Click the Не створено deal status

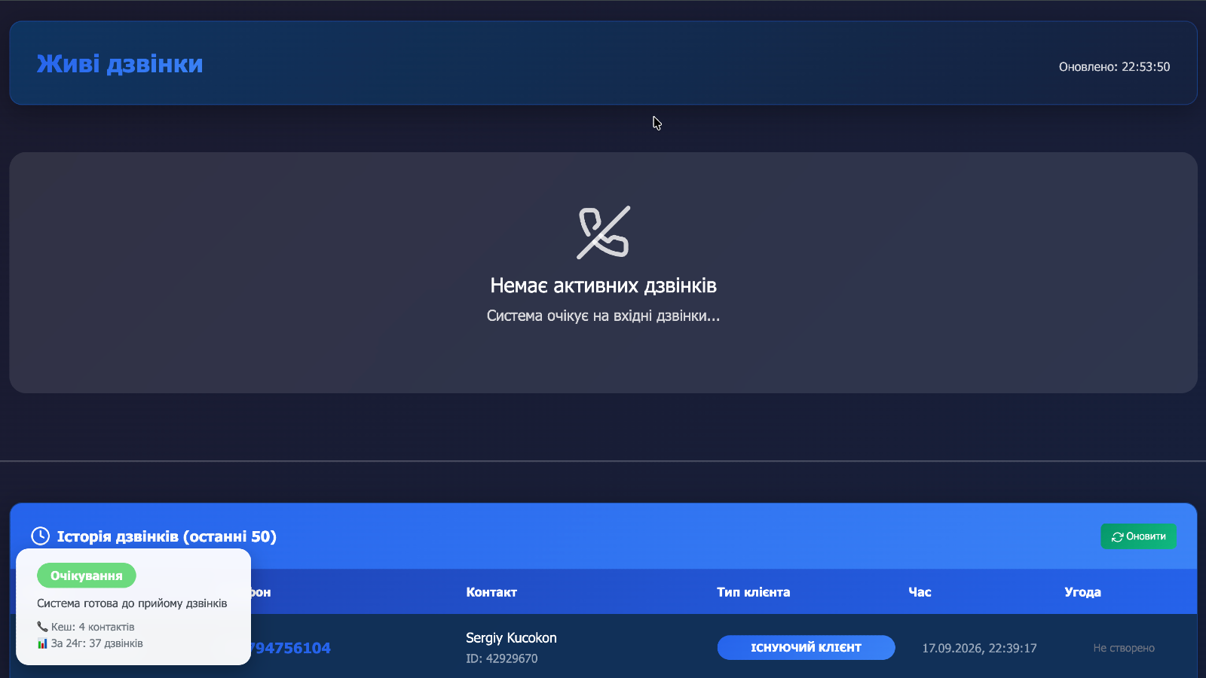point(1124,648)
